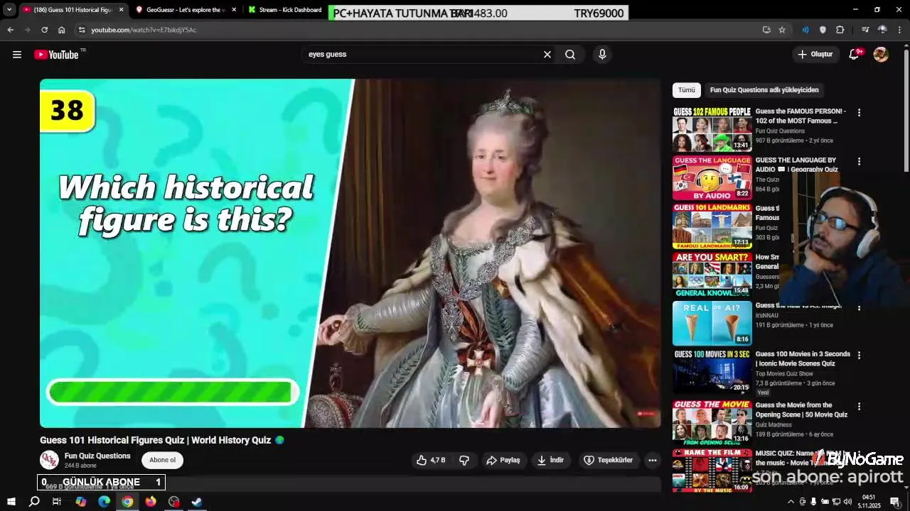Open options menu for 'Guess 100 Movies in 3 Seconds'

point(859,355)
